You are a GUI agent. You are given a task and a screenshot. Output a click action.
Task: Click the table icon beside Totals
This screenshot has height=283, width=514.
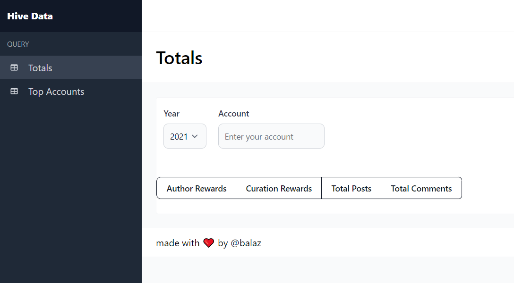point(14,68)
